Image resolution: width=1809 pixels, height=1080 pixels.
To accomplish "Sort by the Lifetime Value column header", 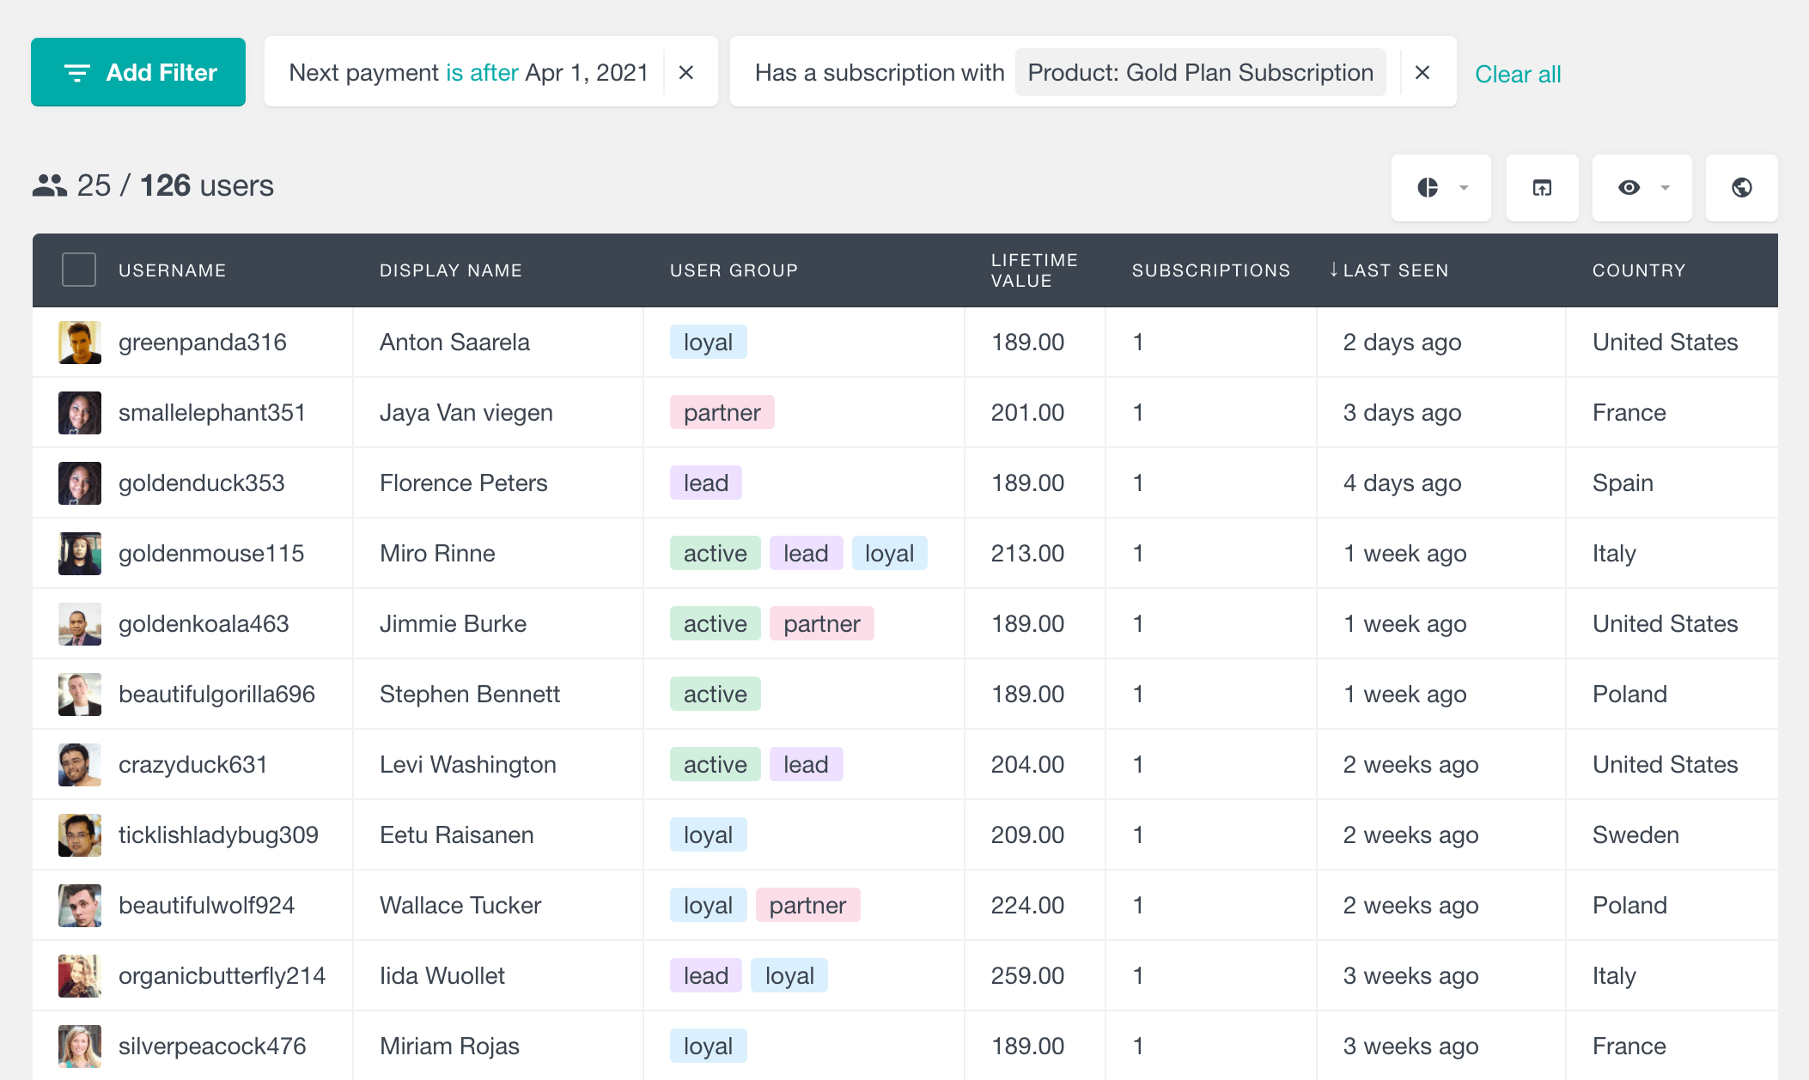I will 1034,270.
